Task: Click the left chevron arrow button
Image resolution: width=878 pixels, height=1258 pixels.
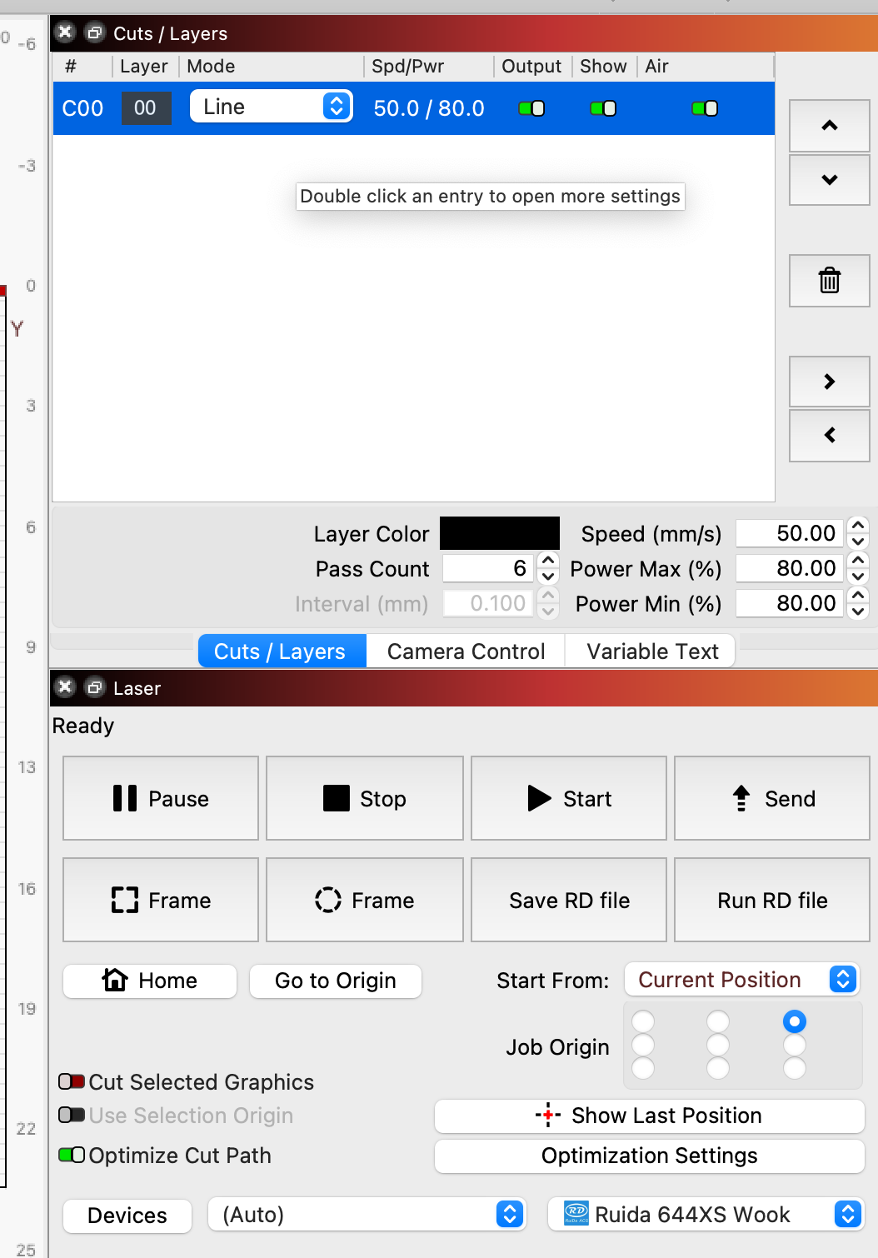Action: (829, 435)
